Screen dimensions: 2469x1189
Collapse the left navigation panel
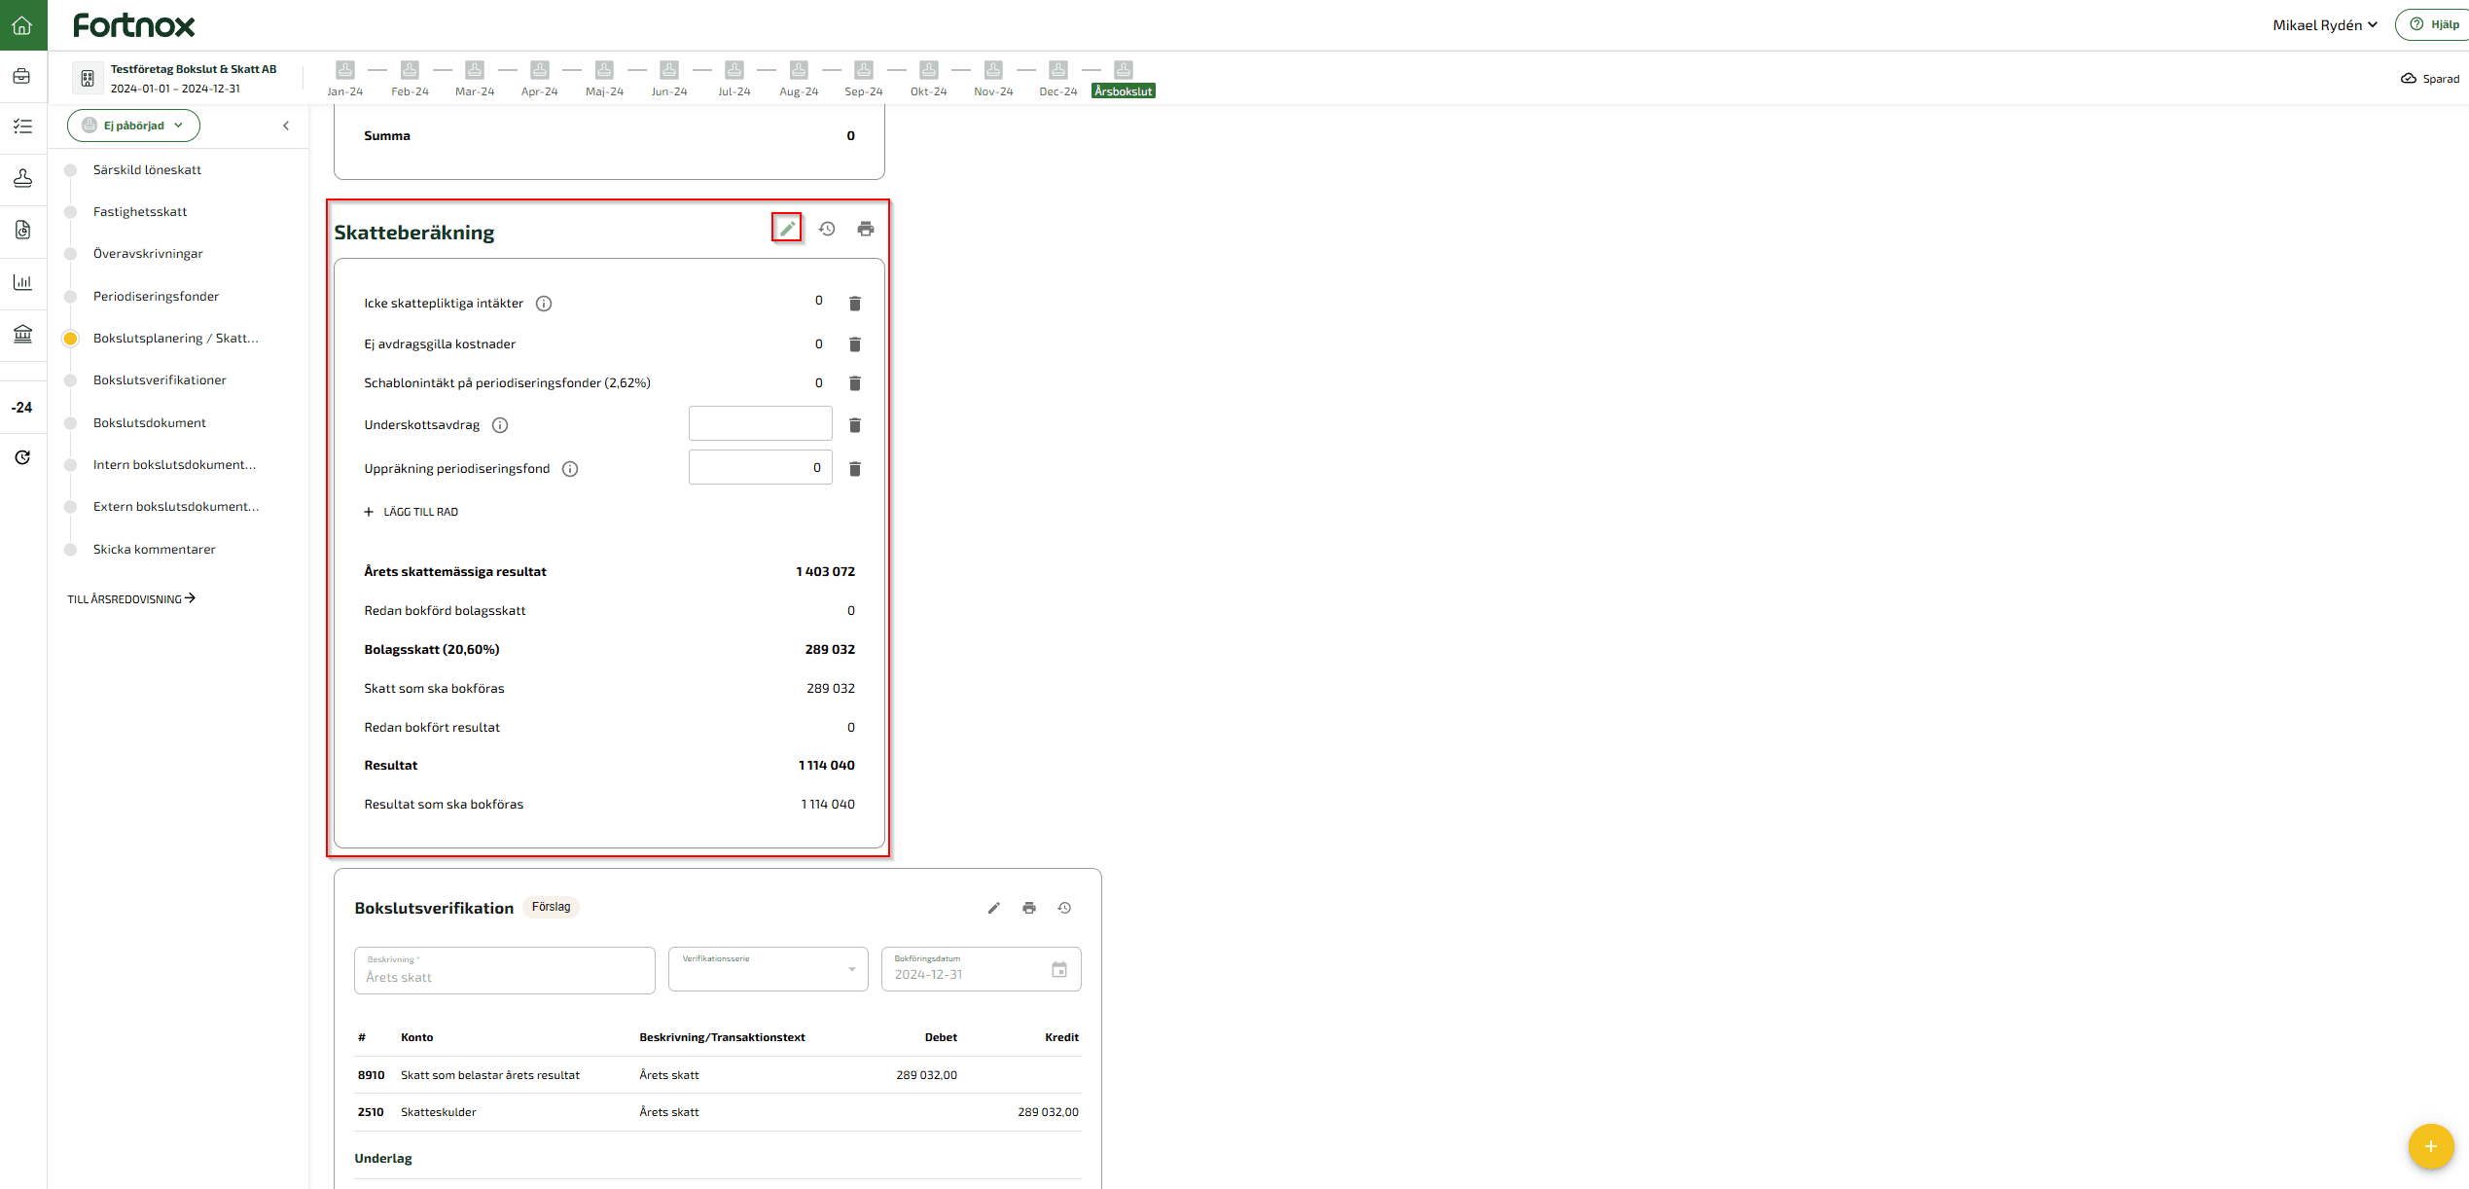coord(286,126)
